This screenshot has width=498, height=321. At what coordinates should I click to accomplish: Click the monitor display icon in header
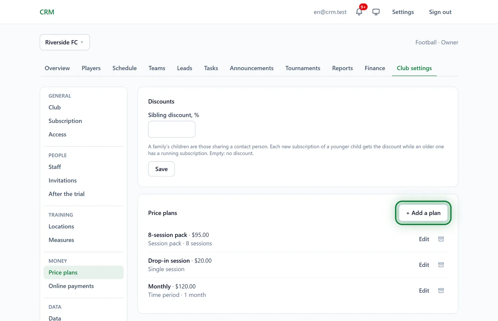point(376,12)
